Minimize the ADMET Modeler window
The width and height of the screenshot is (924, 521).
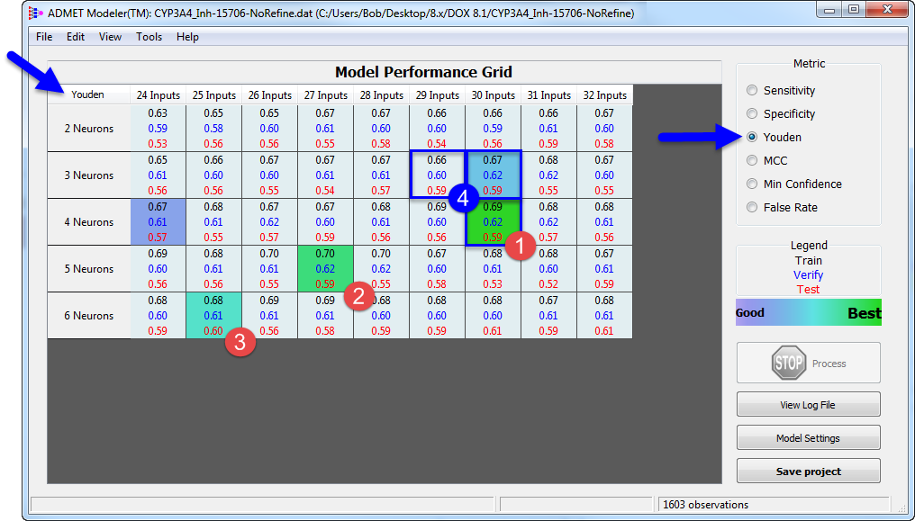(829, 9)
